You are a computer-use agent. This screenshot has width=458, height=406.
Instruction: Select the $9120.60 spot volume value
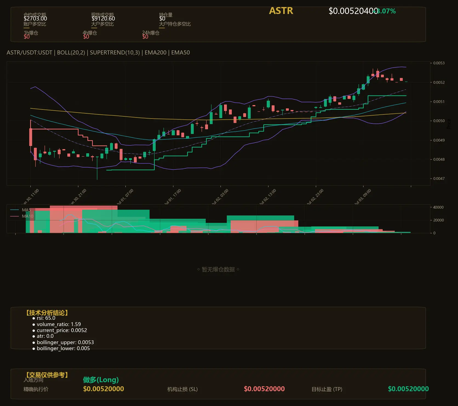(x=103, y=19)
